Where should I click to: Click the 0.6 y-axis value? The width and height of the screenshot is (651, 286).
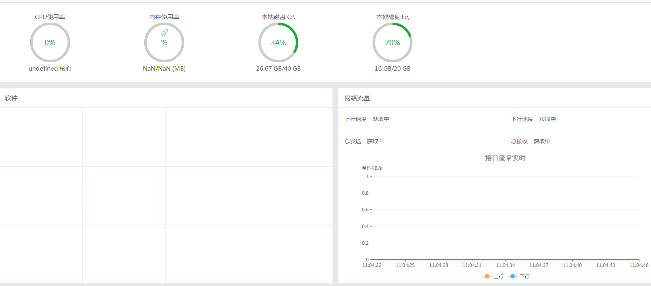click(x=365, y=210)
